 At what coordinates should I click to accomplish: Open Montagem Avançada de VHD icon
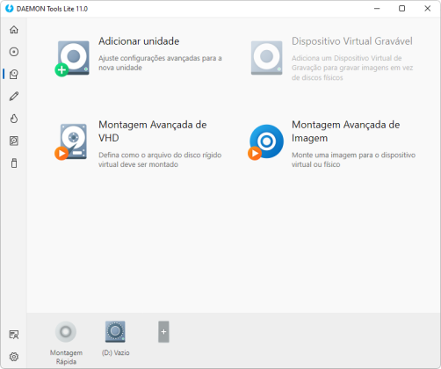(x=70, y=142)
